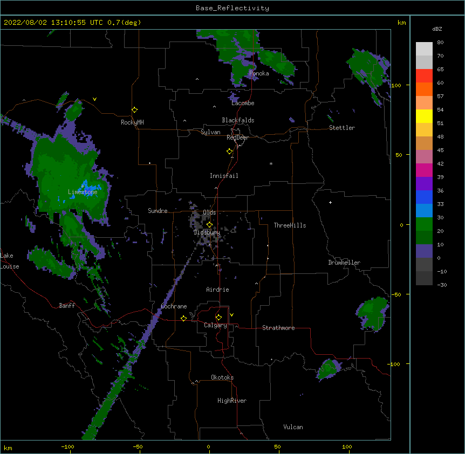Click the yellow station marker near RockyMH
The image size is (465, 454).
tap(134, 110)
